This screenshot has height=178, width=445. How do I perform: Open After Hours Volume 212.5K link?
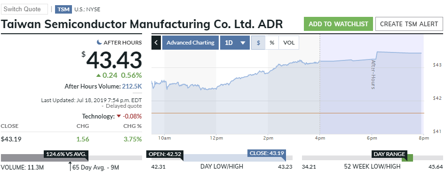click(x=132, y=86)
